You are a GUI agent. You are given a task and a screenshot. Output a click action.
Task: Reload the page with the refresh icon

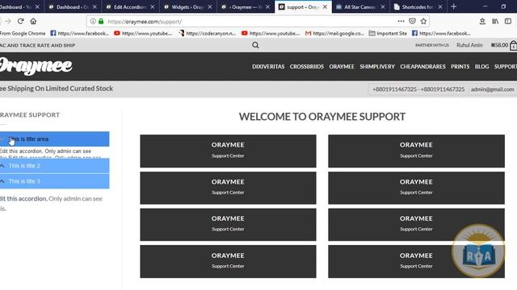pos(21,22)
